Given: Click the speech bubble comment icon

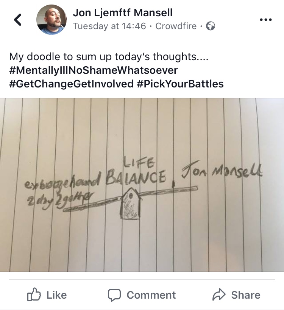Looking at the screenshot, I should point(114,295).
